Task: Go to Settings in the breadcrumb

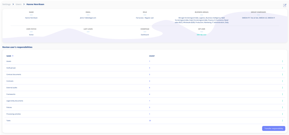Action: 6,4
